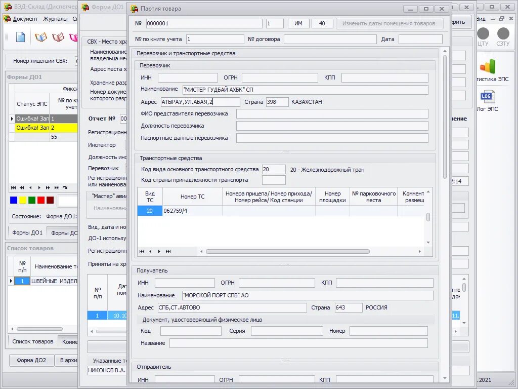Go to last record in transport table navigator

click(168, 251)
